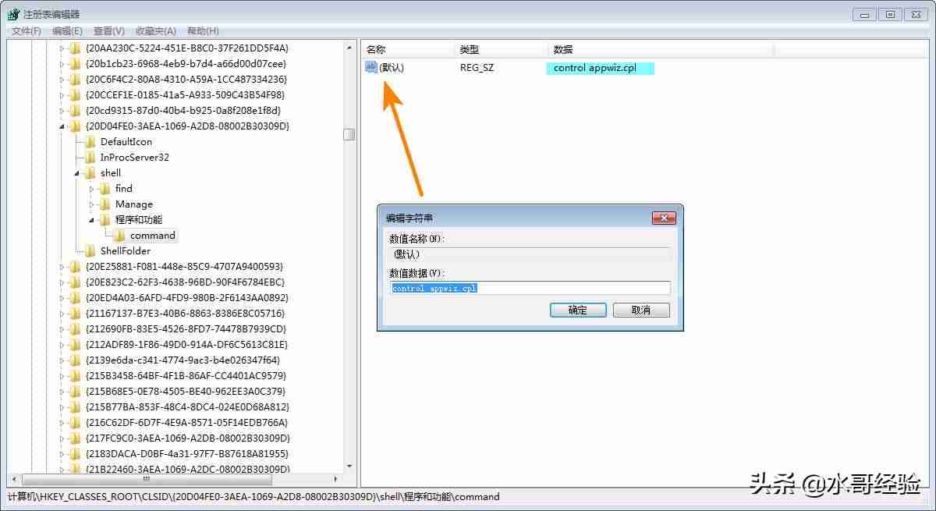Click the 程序和功能 folder icon
Screen dimensions: 936x511
pos(105,219)
